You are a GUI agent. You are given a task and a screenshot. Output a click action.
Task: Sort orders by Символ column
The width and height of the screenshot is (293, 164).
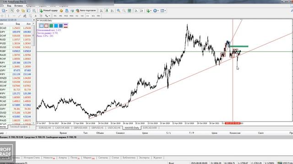[120, 133]
